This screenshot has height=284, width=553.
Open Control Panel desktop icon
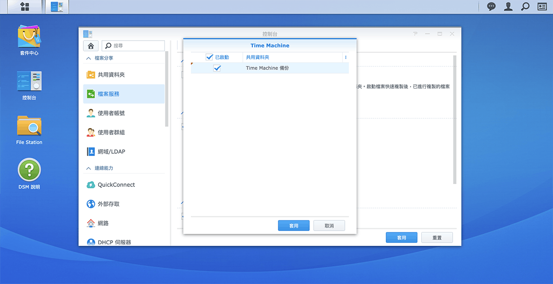(x=29, y=86)
